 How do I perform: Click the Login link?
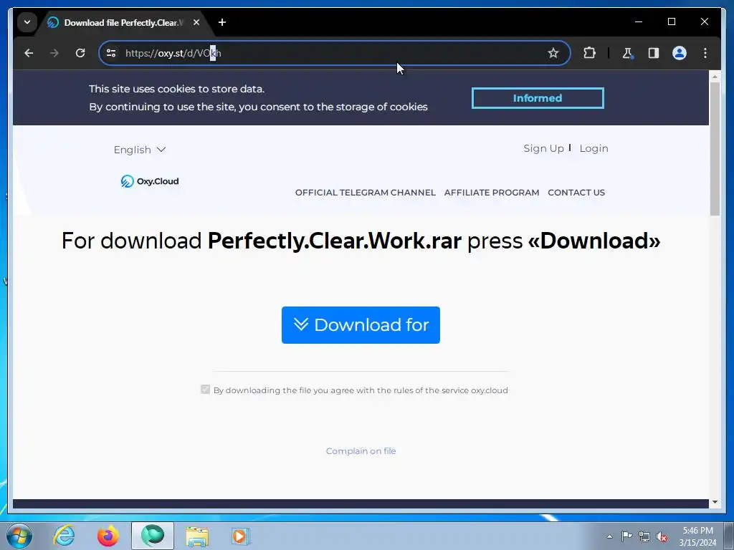coord(594,148)
